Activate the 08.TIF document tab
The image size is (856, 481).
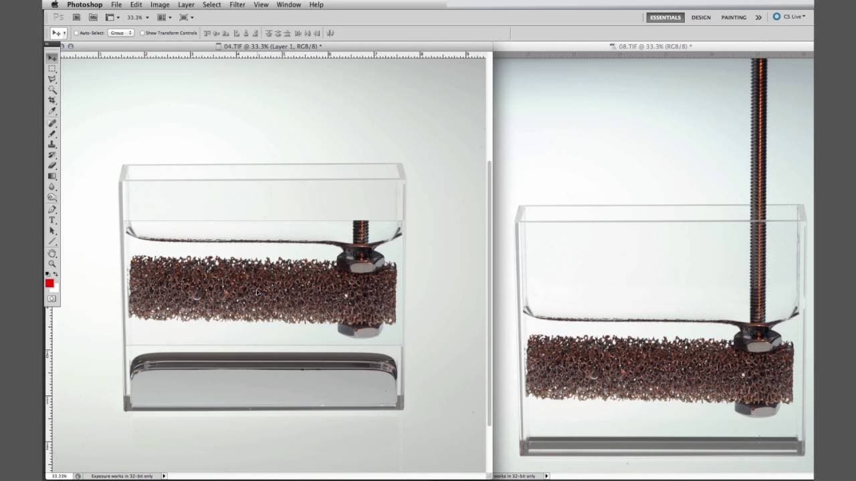651,46
